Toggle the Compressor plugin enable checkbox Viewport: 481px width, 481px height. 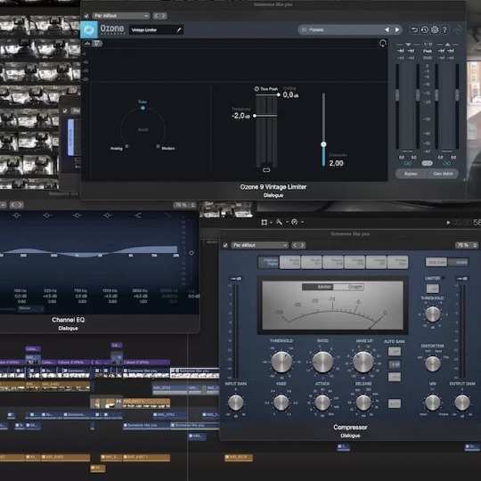[225, 246]
